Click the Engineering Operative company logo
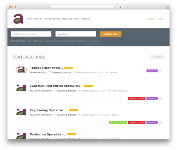This screenshot has height=150, width=177. pyautogui.click(x=21, y=112)
